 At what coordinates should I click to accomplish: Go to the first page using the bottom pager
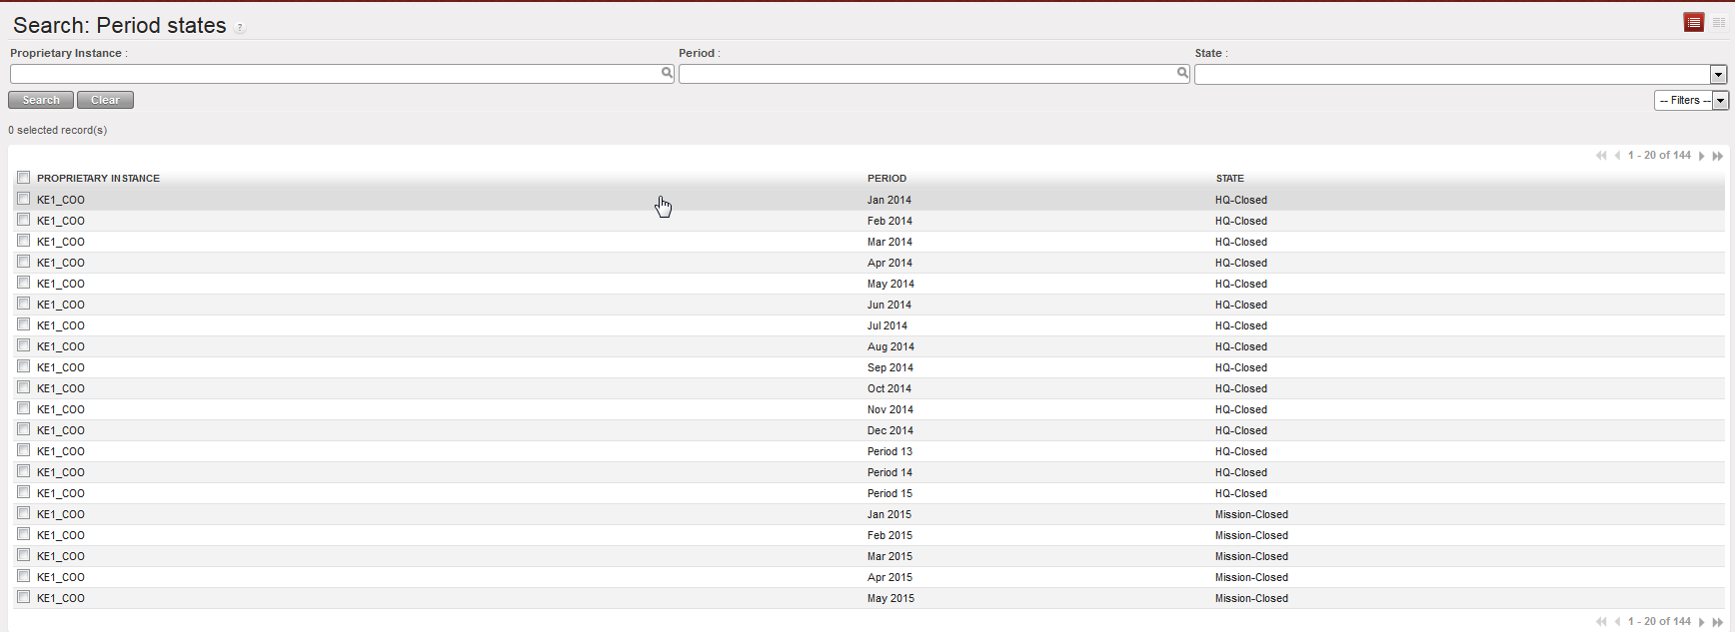coord(1601,622)
